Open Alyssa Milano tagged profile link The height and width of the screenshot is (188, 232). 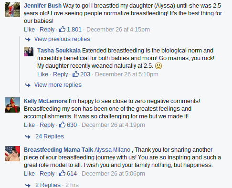tap(112, 150)
